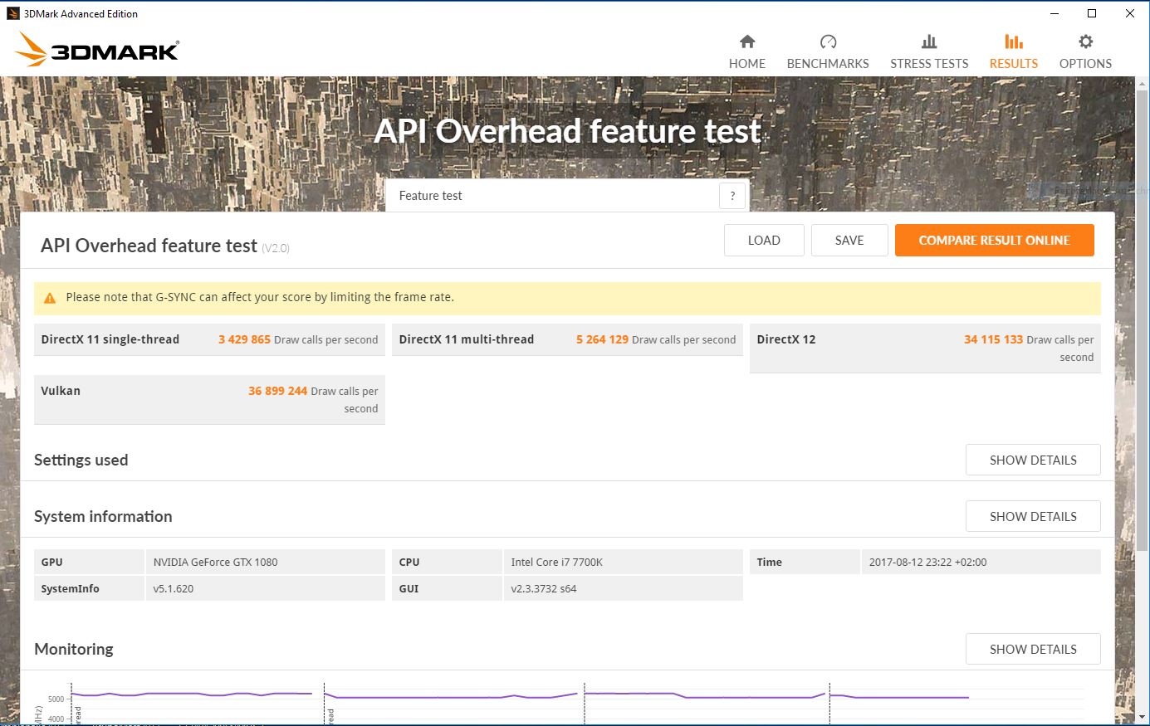Image resolution: width=1150 pixels, height=726 pixels.
Task: Click the Vulkan label
Action: pos(61,391)
